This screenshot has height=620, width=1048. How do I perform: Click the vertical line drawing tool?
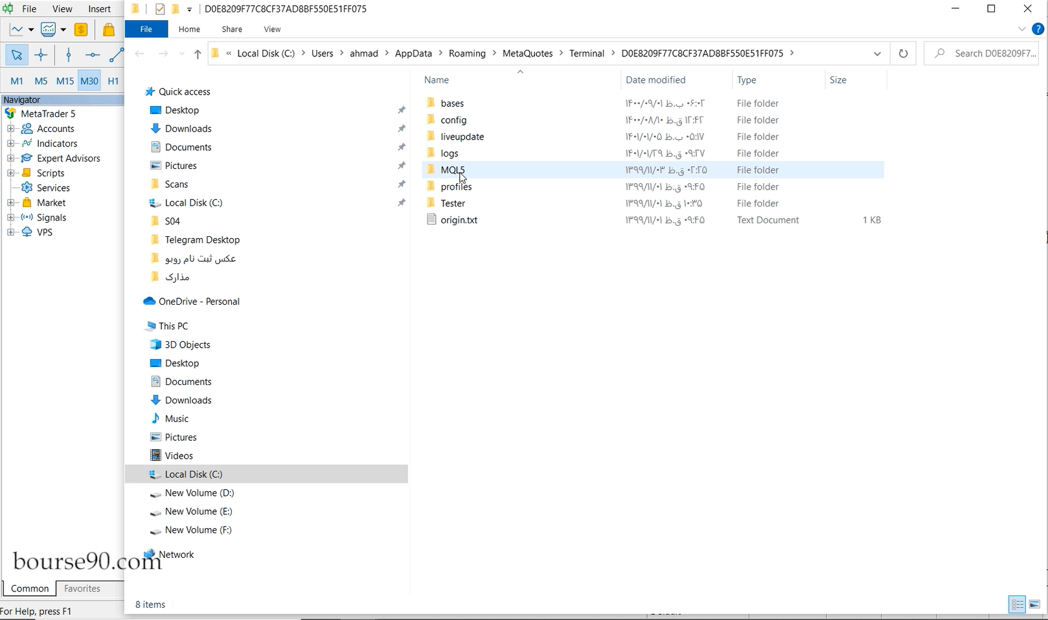point(69,56)
